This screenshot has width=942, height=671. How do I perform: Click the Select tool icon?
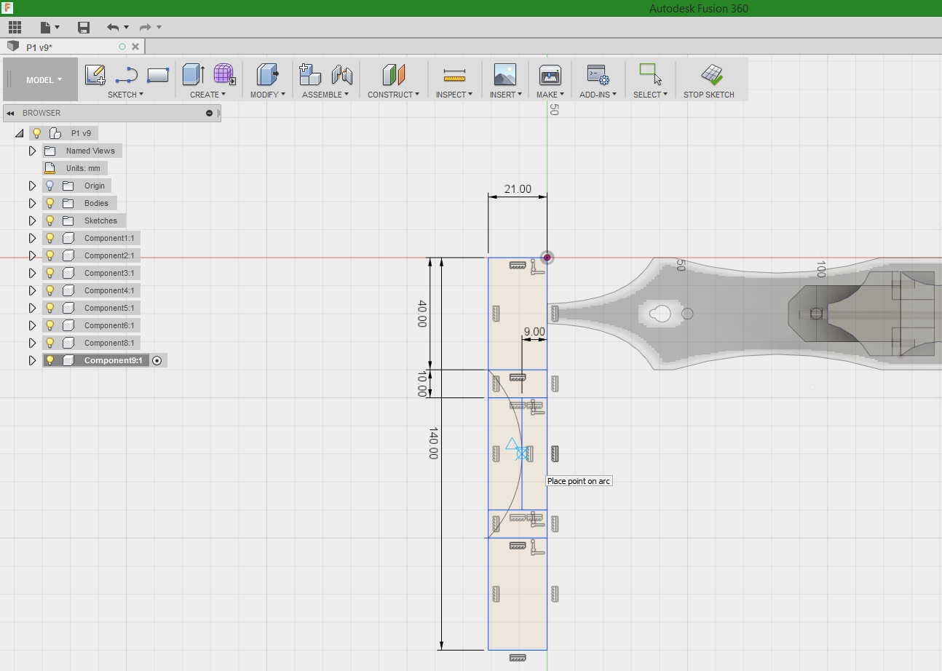(649, 74)
